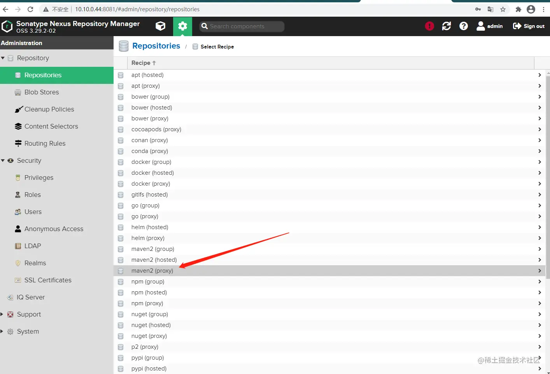Select the apt (proxy) recipe
Screen dimensions: 550x374
click(329, 86)
